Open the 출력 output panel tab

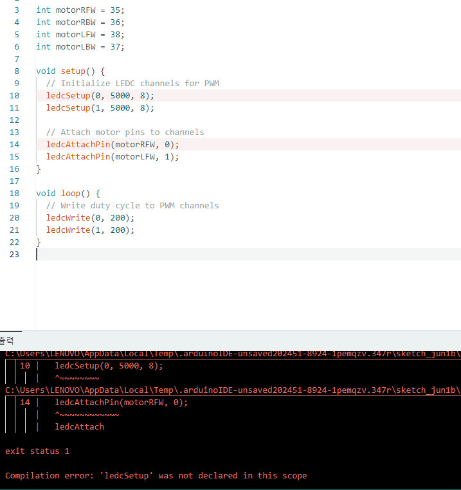[x=7, y=341]
